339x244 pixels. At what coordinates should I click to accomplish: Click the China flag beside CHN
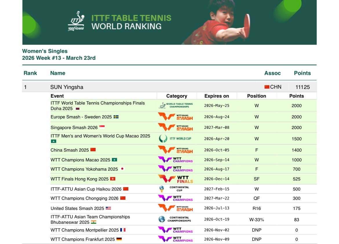(267, 87)
